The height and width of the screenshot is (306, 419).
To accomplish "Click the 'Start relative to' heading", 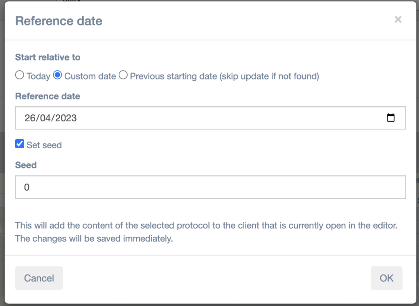I will point(48,57).
